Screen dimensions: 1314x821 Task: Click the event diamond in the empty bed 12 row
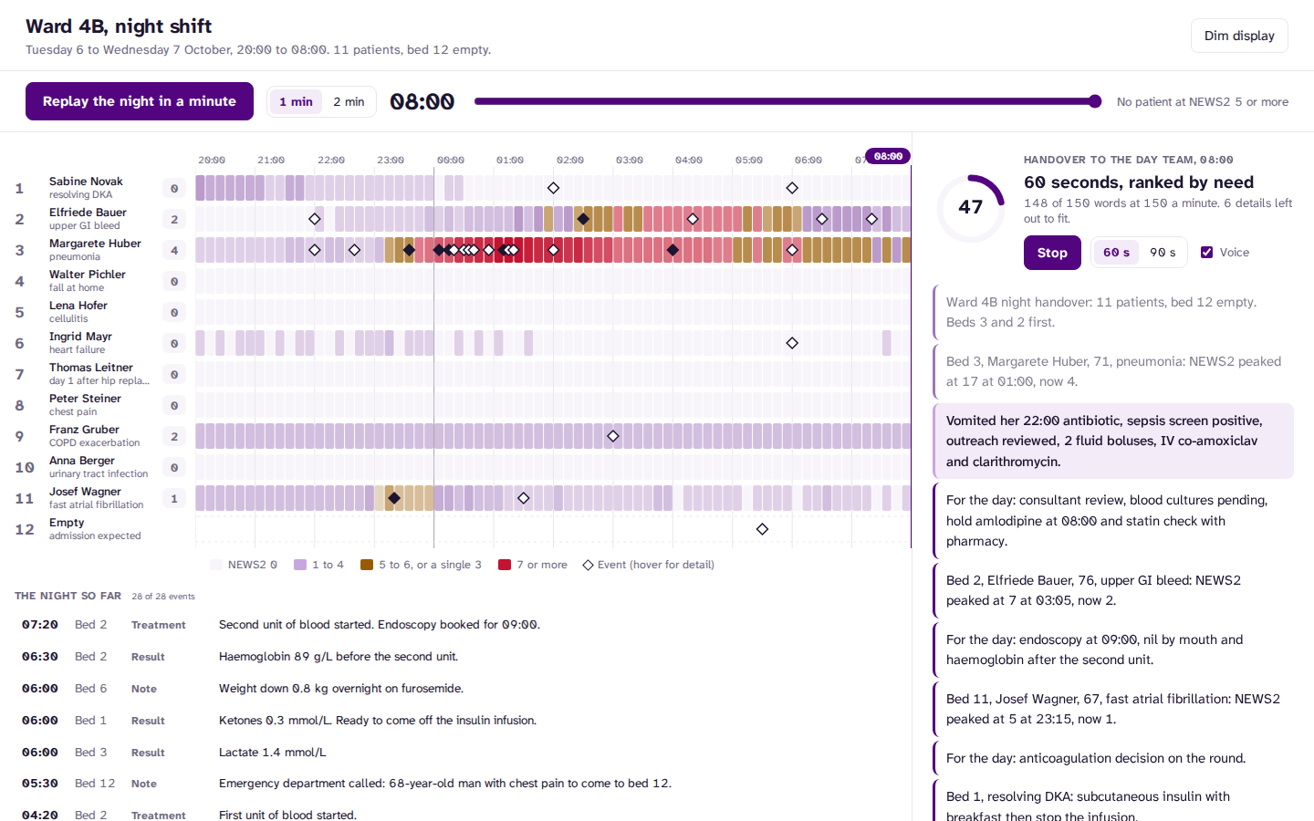(762, 529)
